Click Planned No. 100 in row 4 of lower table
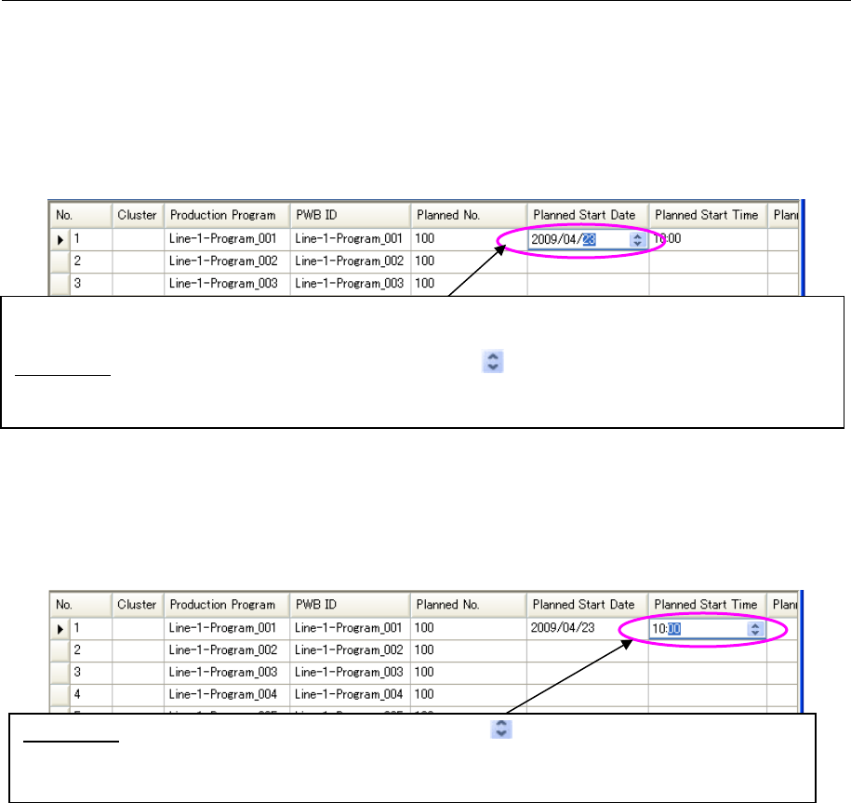Screen dimensions: 851x803 tap(469, 694)
